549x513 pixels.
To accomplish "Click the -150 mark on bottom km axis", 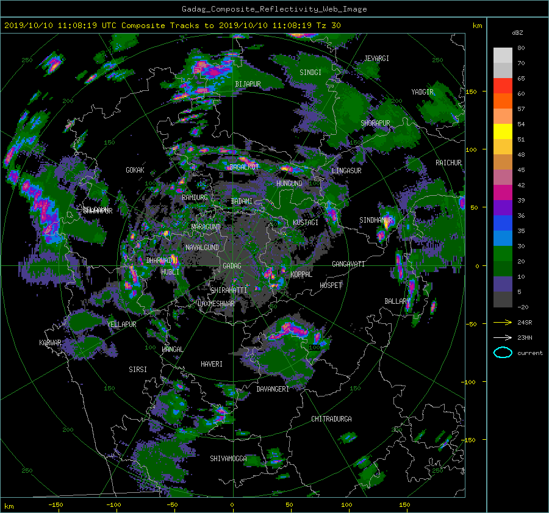I will [x=56, y=504].
